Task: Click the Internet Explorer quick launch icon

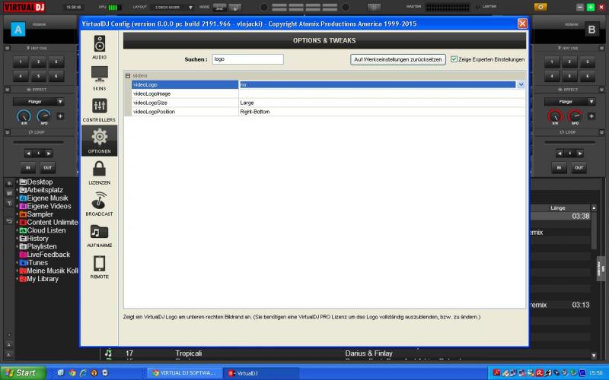Action: [x=83, y=373]
